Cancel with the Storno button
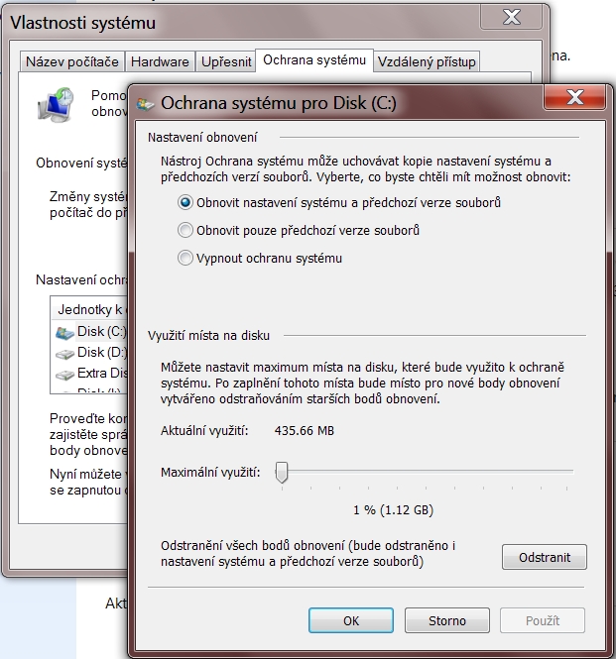The image size is (616, 659). coord(446,620)
